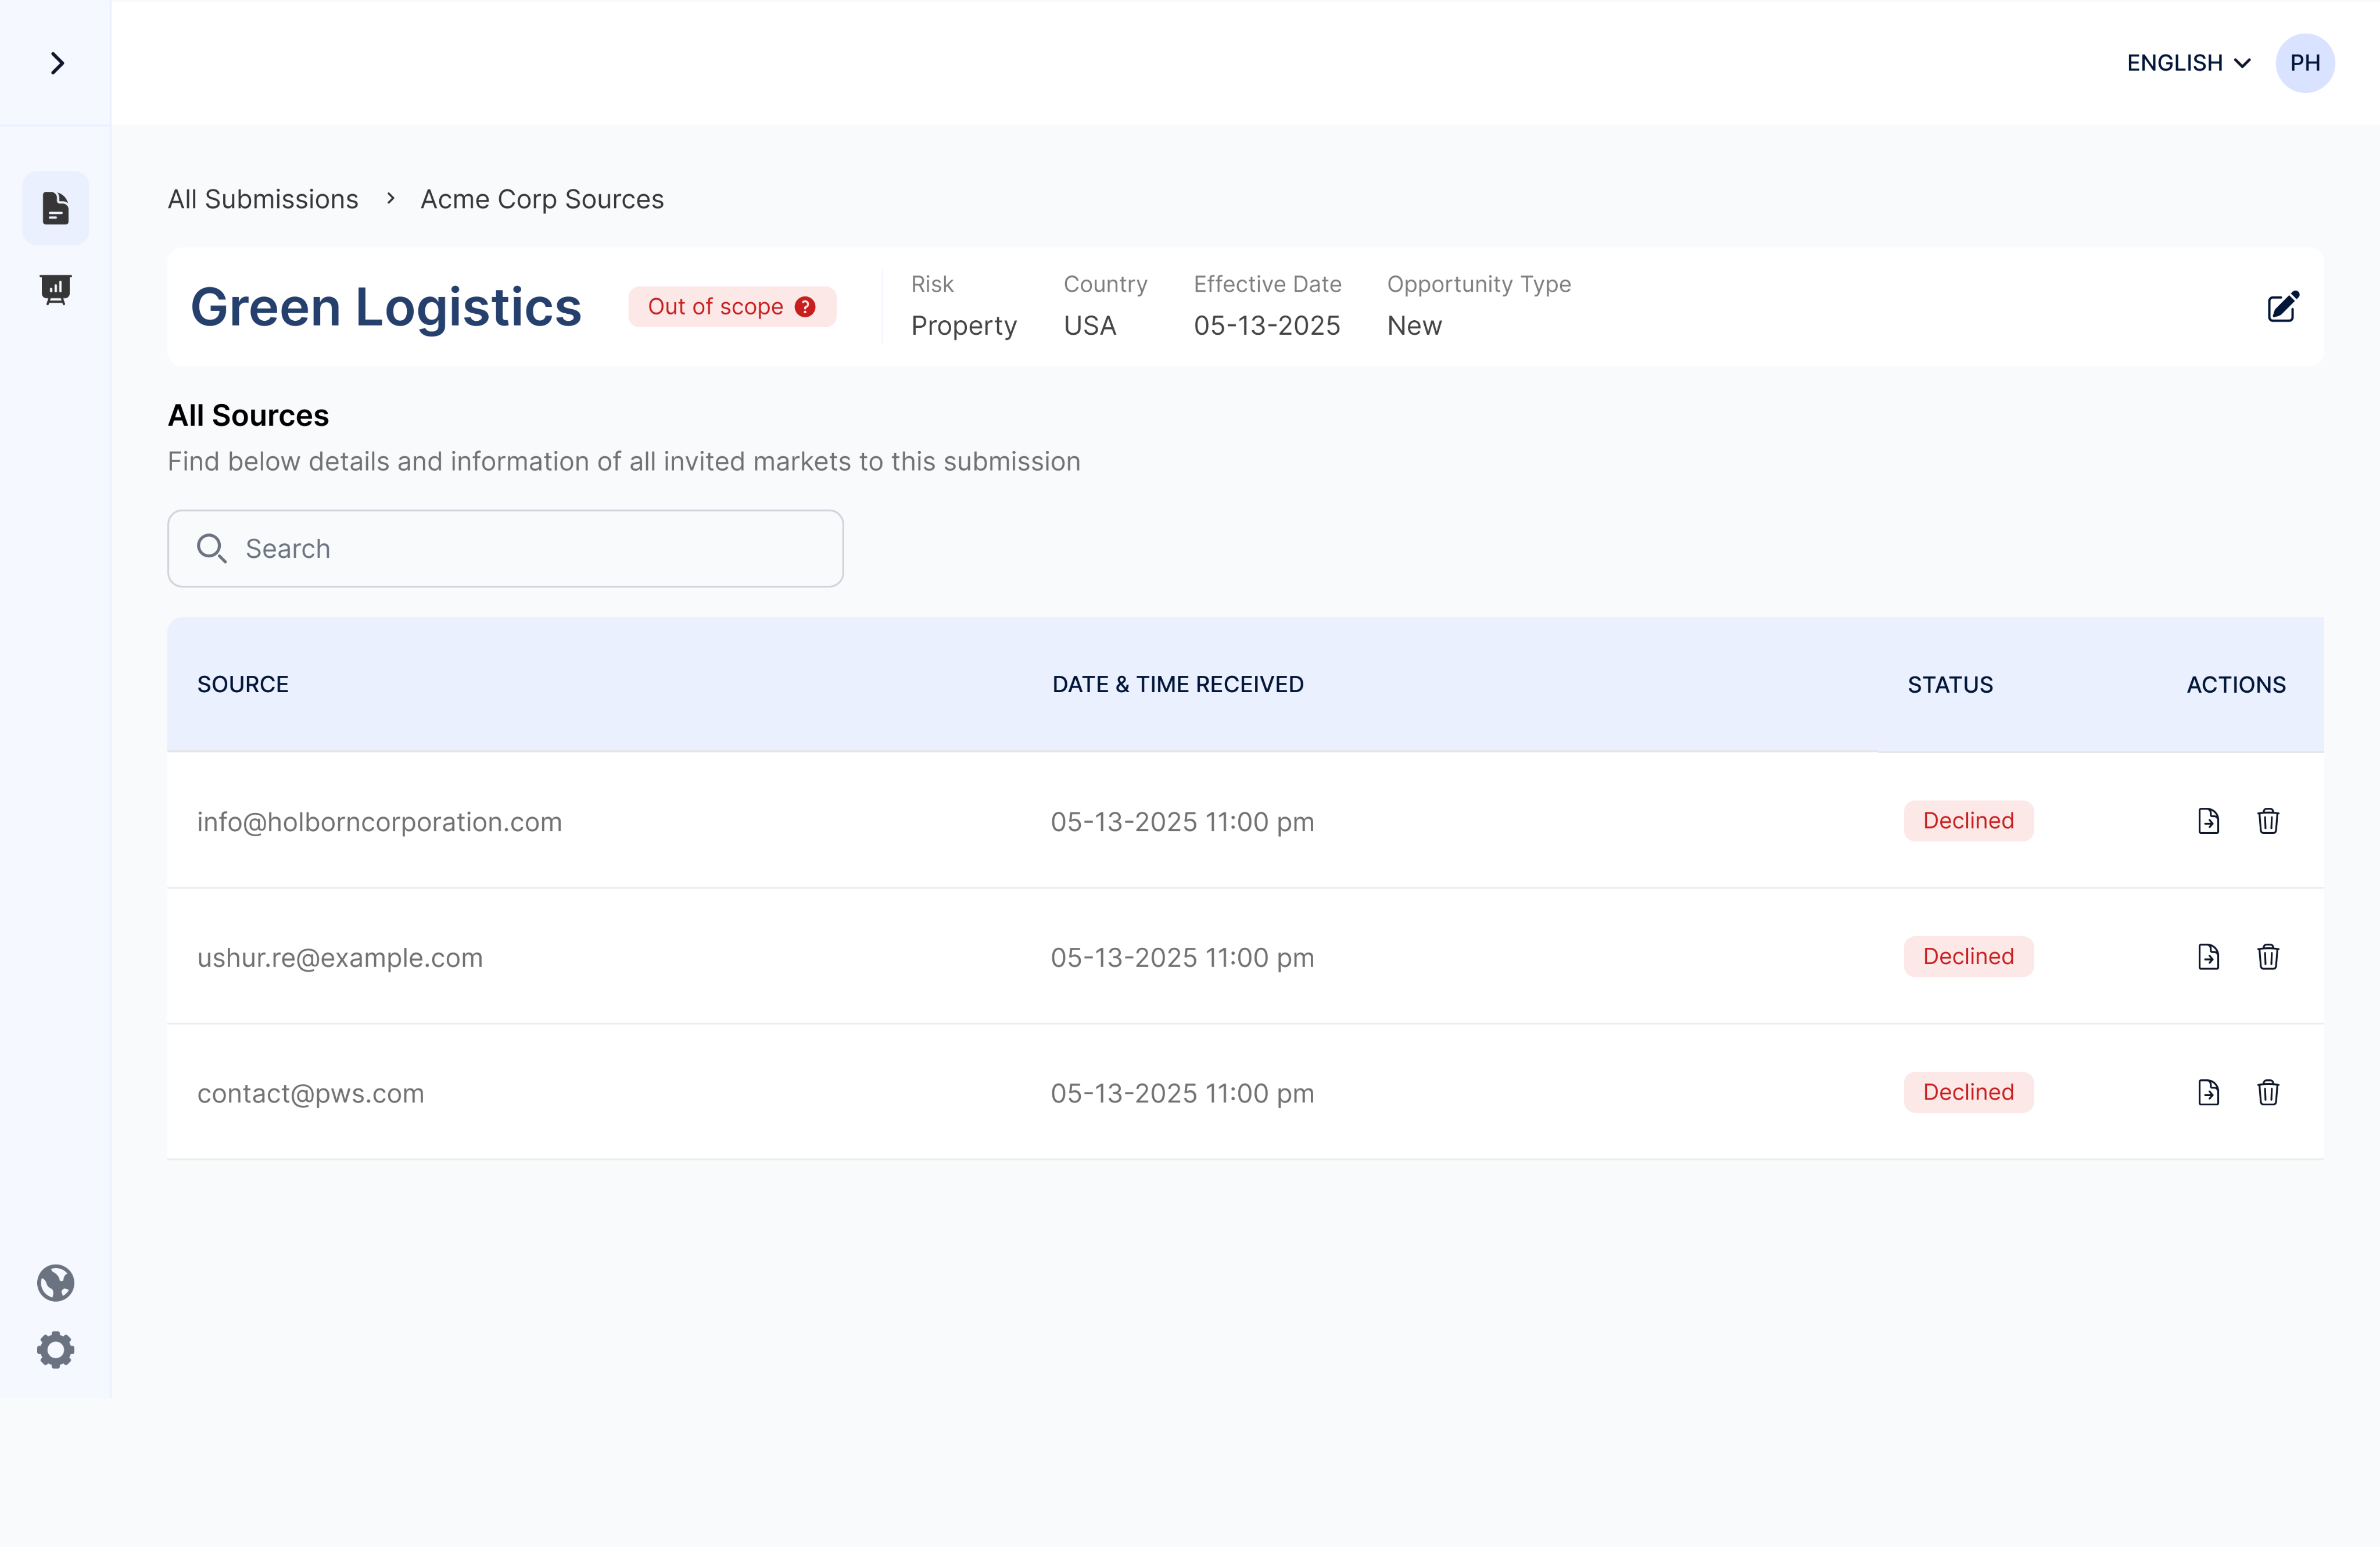Delete the ushur.re@example.com source
Image resolution: width=2380 pixels, height=1547 pixels.
(2268, 957)
